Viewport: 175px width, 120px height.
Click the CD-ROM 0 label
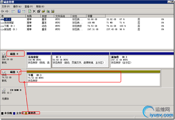tap(16, 90)
